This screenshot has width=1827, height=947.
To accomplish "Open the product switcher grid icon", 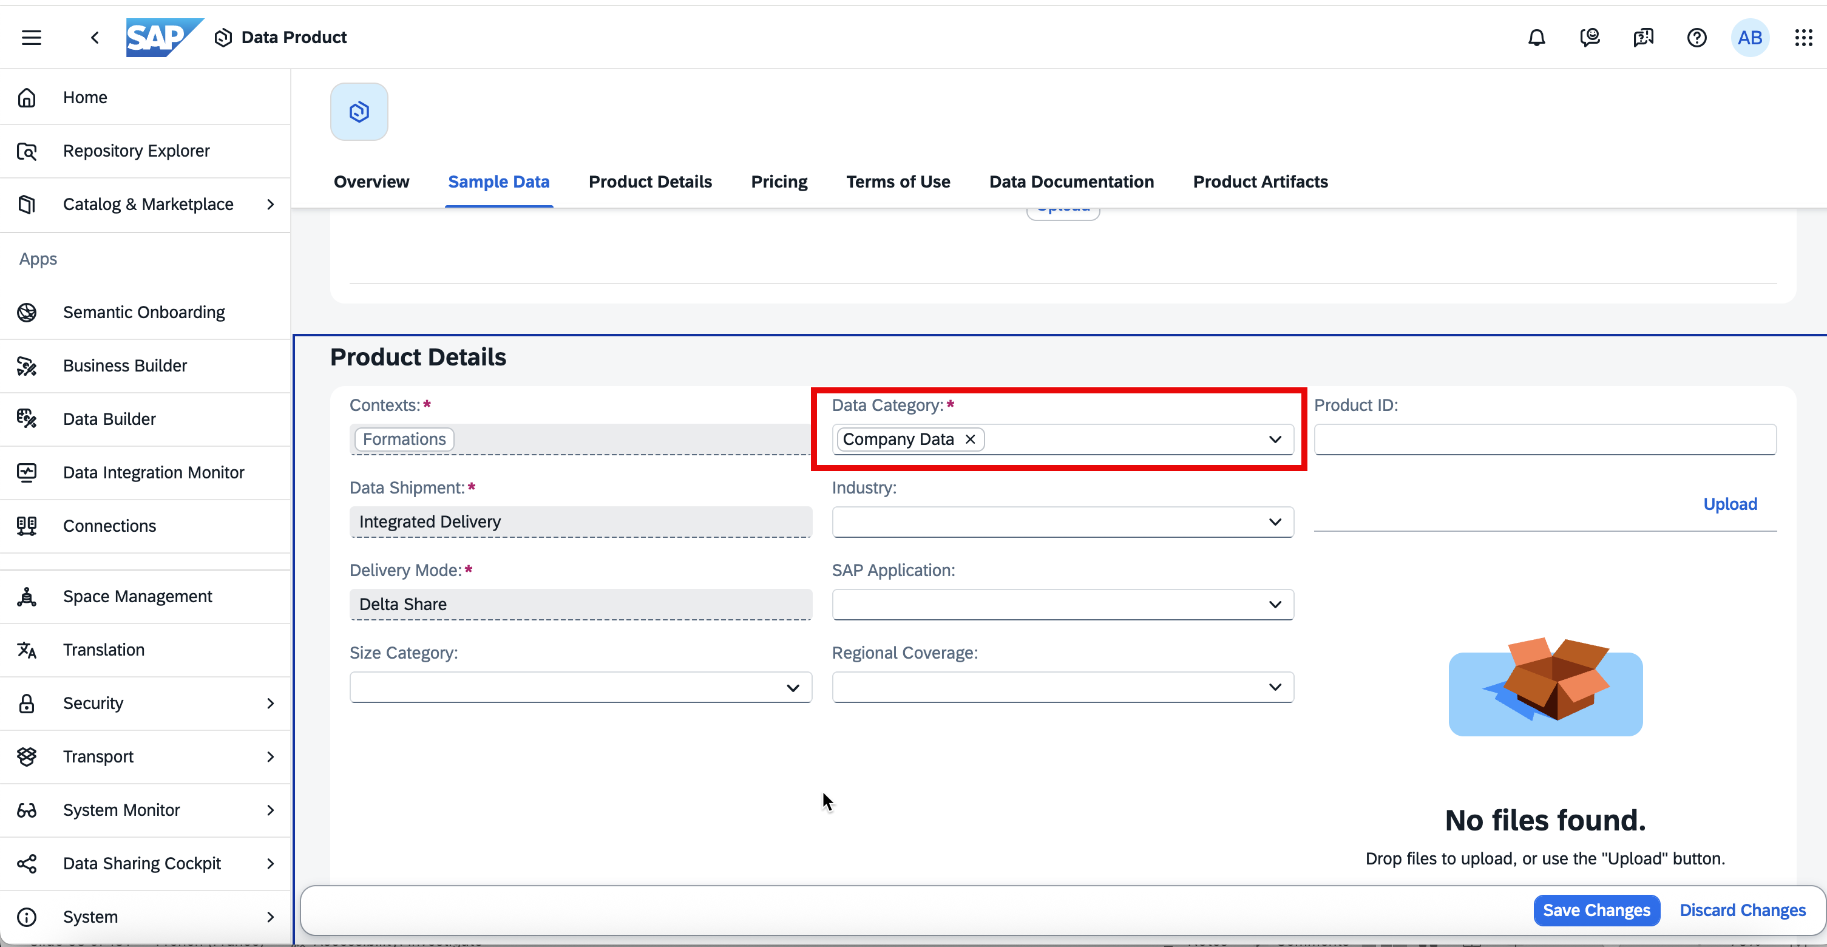I will tap(1803, 38).
